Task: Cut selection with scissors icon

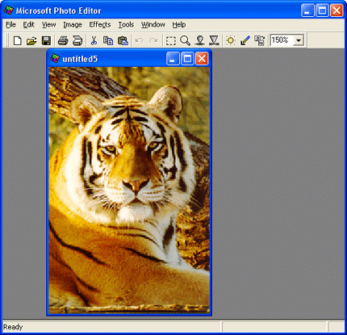Action: (x=94, y=41)
